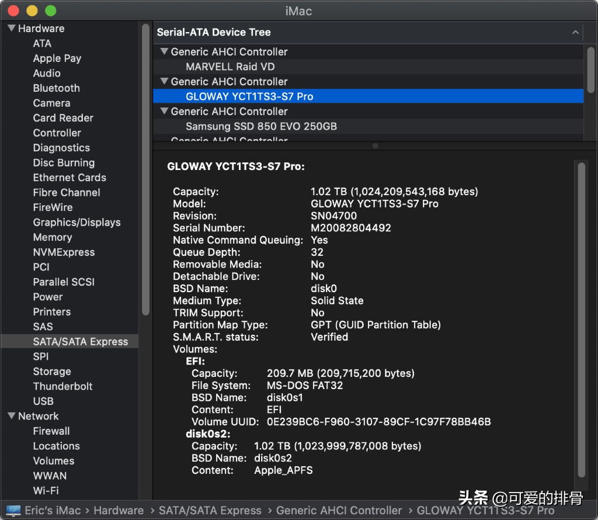Select USB in the Hardware list
The height and width of the screenshot is (520, 598).
[x=43, y=401]
